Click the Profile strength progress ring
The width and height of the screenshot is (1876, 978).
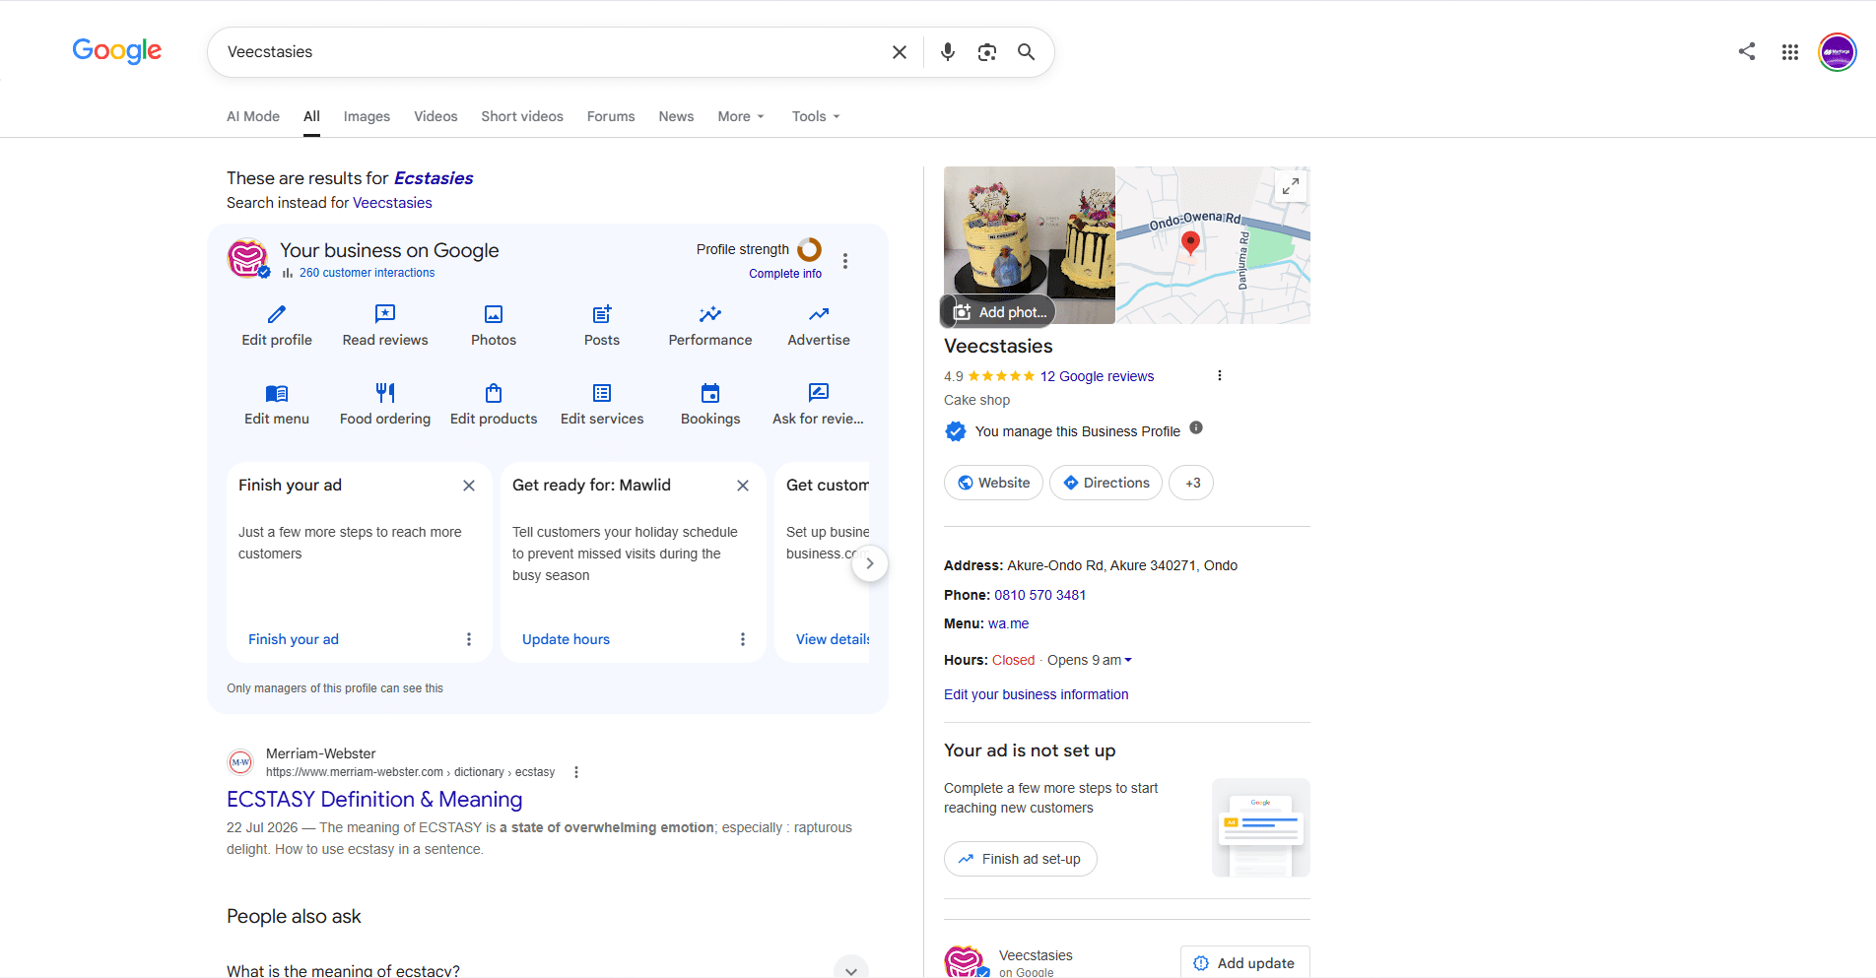pos(810,249)
